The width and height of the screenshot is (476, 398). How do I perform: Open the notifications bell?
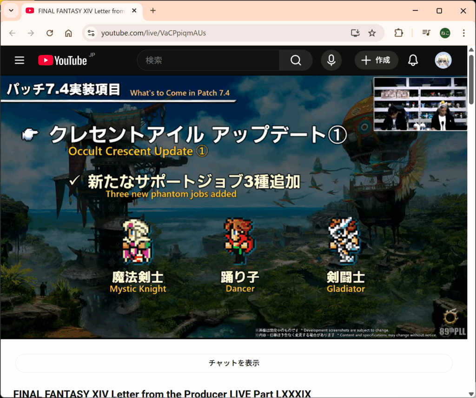[x=413, y=60]
